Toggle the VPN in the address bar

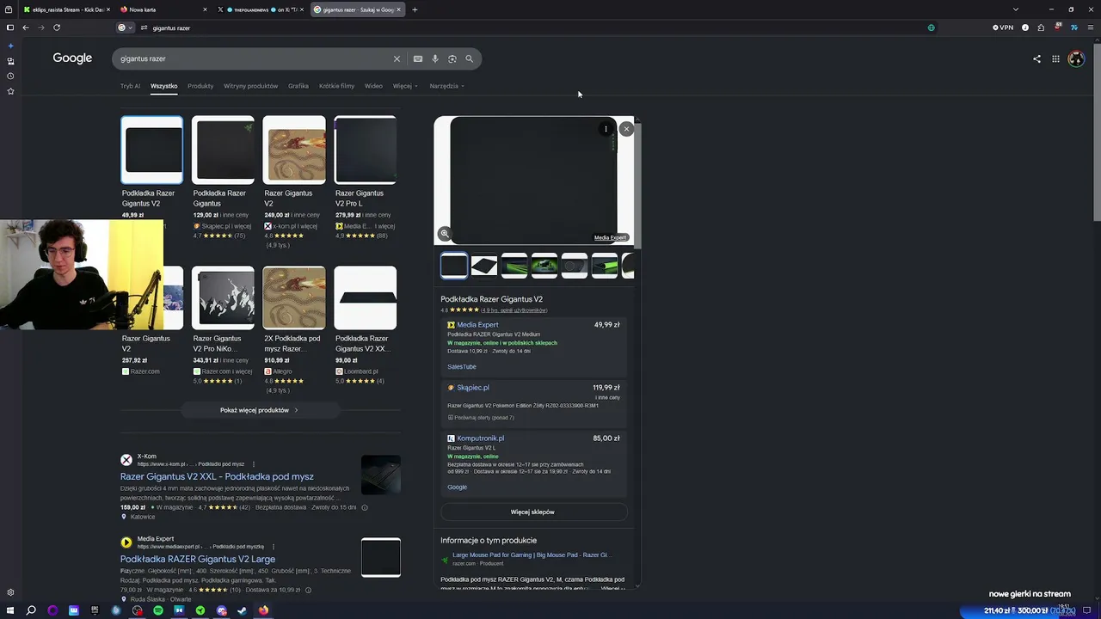pos(1003,28)
